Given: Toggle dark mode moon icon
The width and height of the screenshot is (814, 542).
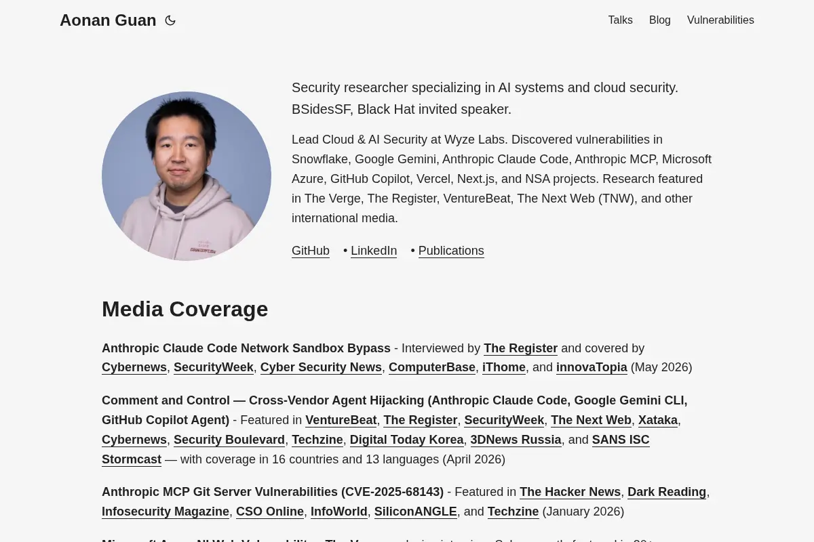Looking at the screenshot, I should point(170,20).
